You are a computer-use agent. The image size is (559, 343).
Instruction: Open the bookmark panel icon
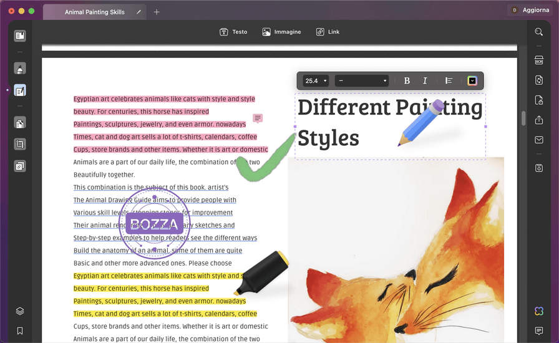point(20,331)
